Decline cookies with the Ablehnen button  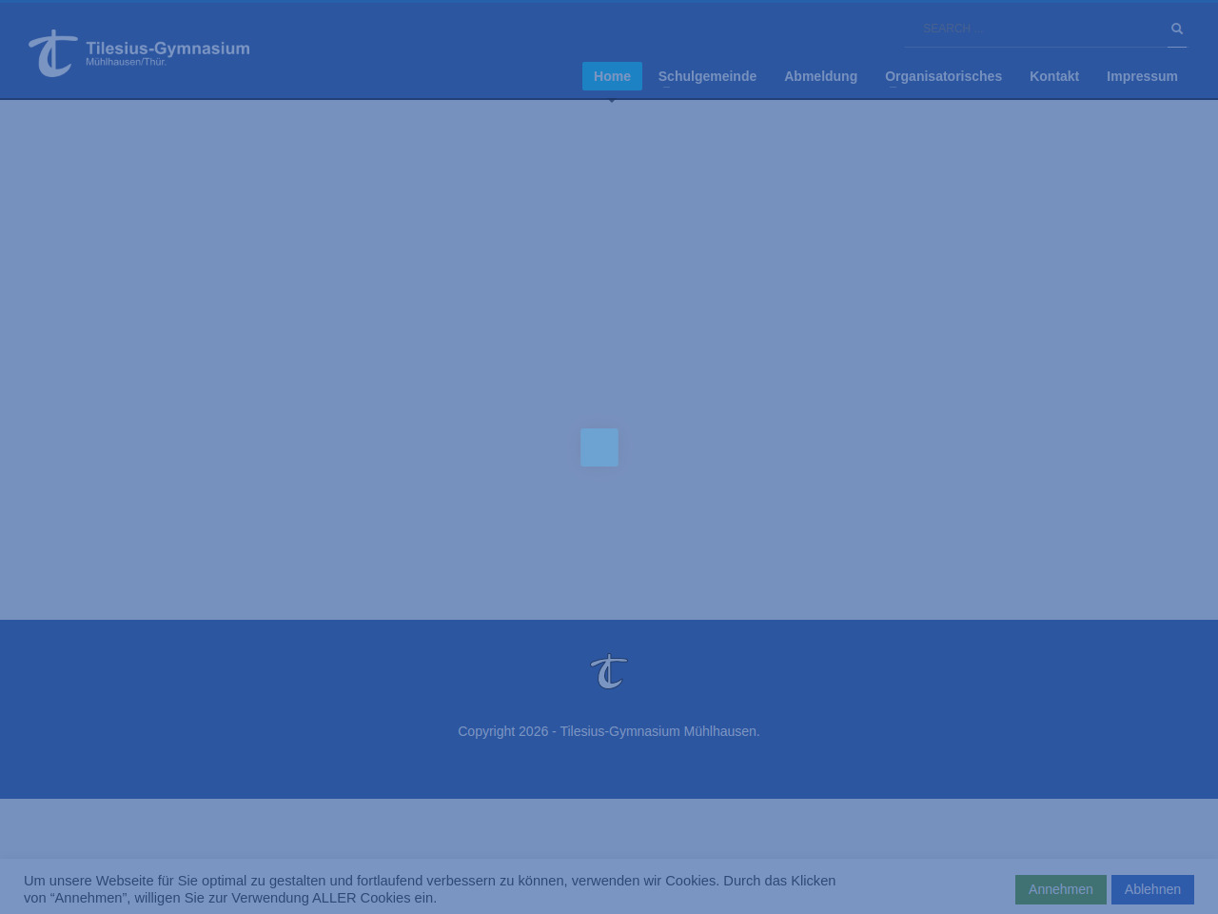click(x=1152, y=889)
